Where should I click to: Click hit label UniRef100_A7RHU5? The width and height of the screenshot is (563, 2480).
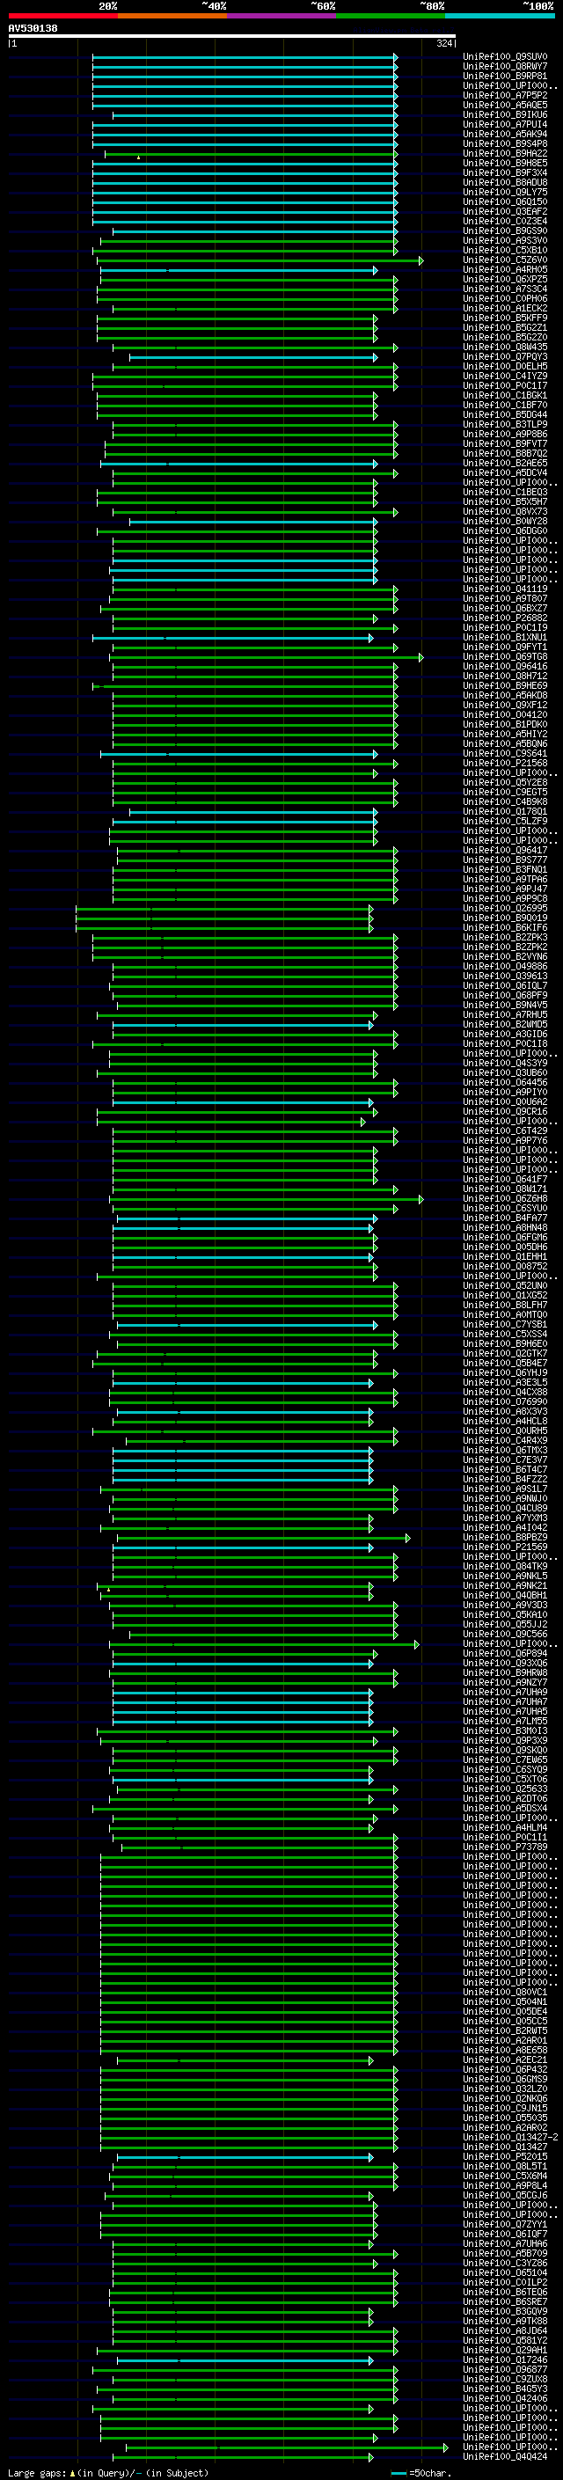coord(505,1014)
